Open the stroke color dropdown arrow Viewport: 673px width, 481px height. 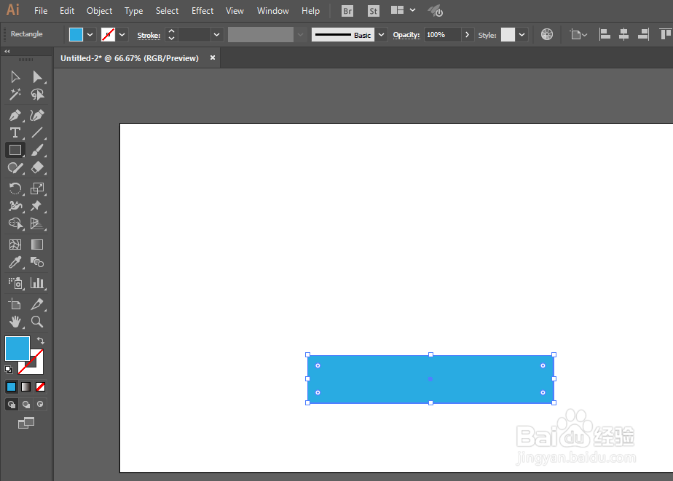coord(122,35)
